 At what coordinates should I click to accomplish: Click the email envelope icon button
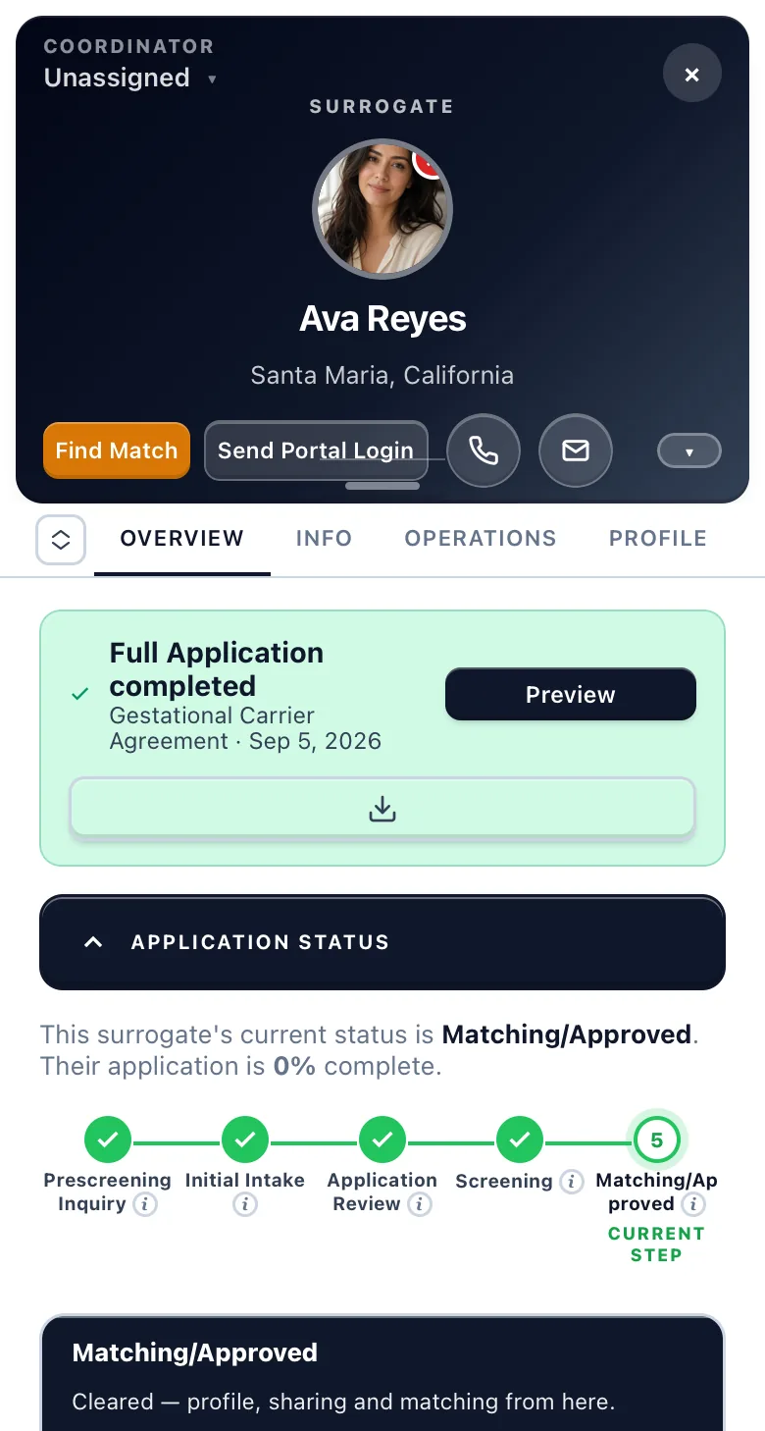coord(576,450)
